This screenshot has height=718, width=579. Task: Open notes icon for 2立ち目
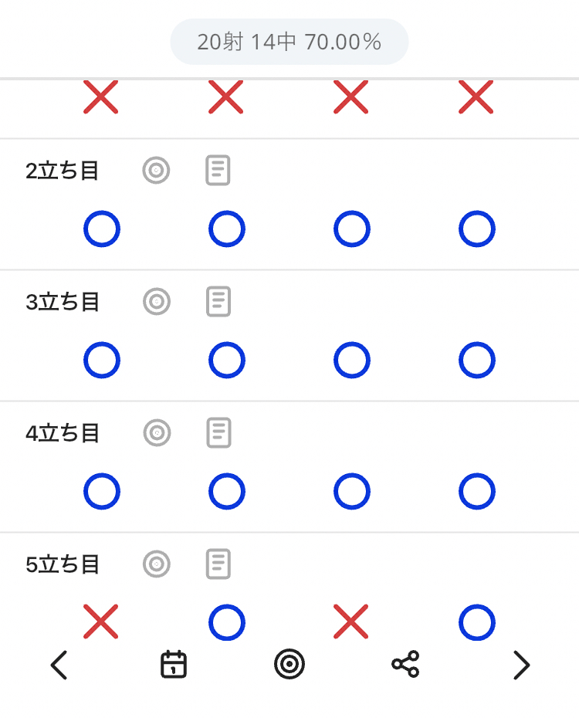218,170
